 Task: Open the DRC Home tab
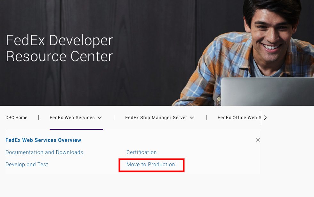(16, 118)
